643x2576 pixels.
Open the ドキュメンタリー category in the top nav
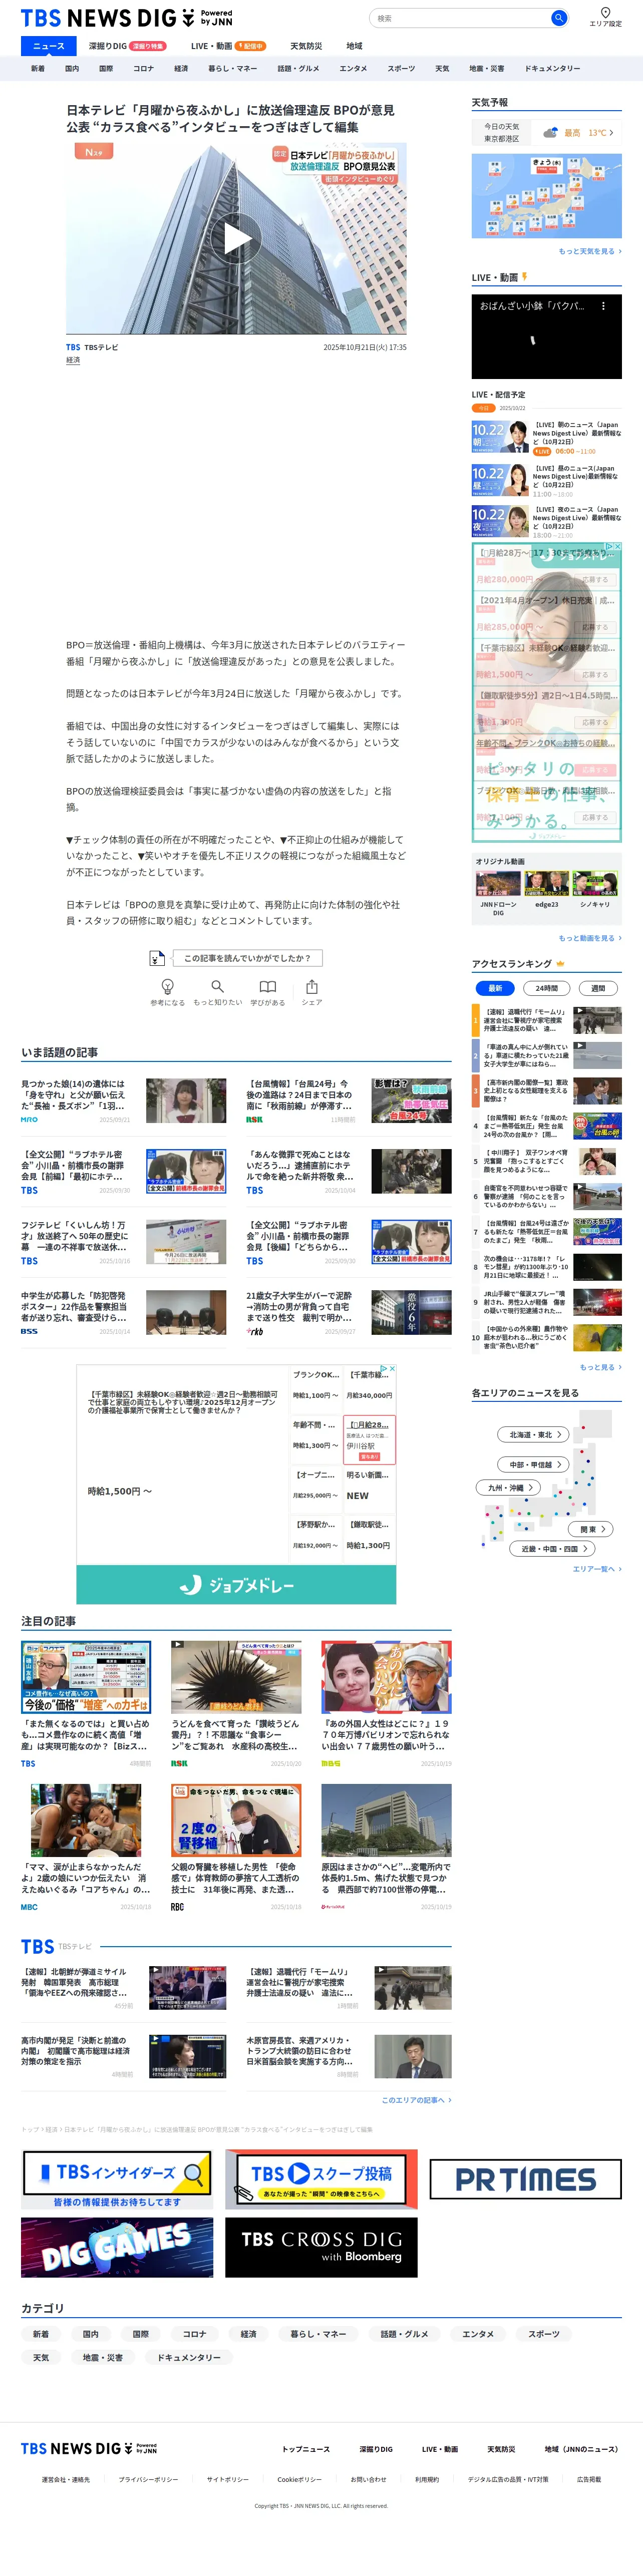[552, 69]
